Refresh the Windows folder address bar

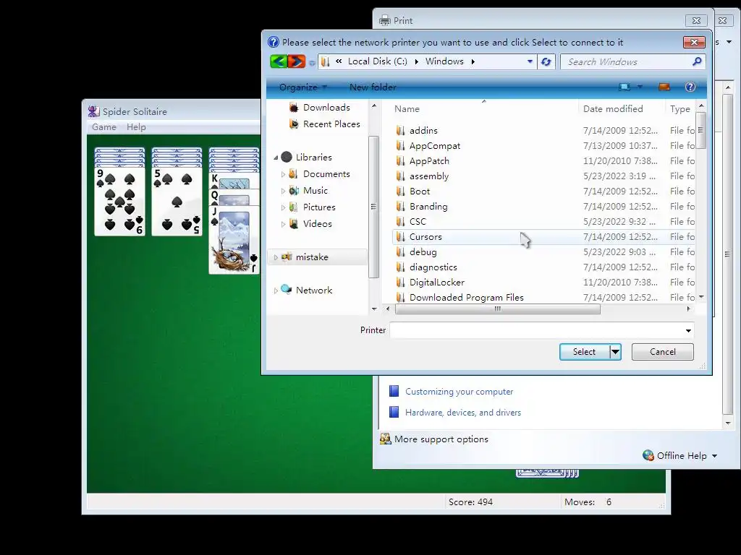click(546, 62)
